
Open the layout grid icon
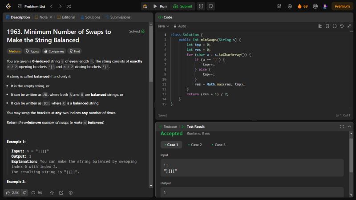(x=279, y=6)
